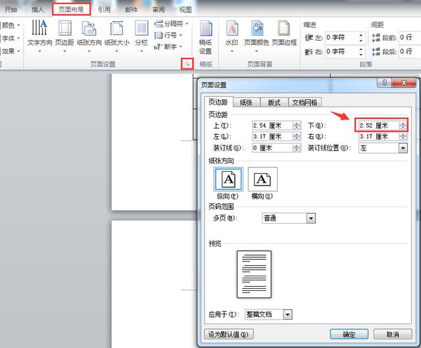
Task: Open the 纸张大小 paper size button
Action: point(117,36)
